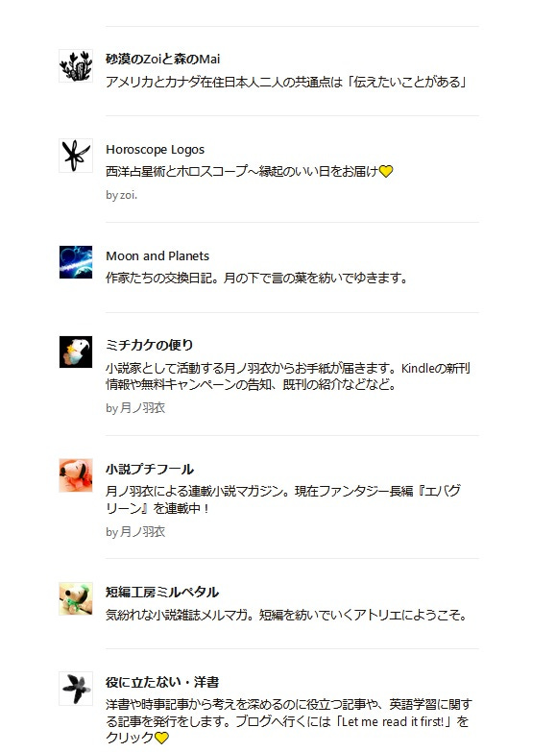The width and height of the screenshot is (556, 752).
Task: Click the plush dog icon for 短編工房ミルペタル
Action: click(76, 599)
